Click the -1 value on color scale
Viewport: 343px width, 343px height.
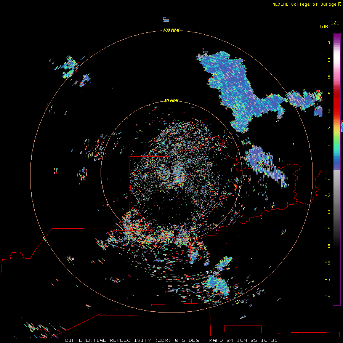[327, 178]
